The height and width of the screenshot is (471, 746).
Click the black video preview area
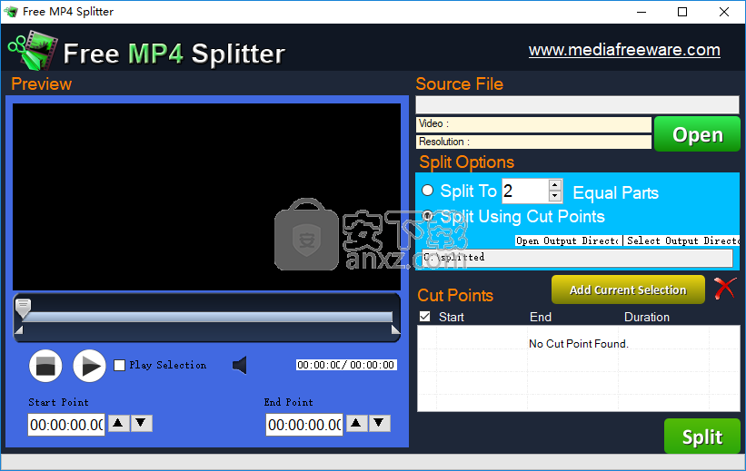(206, 196)
